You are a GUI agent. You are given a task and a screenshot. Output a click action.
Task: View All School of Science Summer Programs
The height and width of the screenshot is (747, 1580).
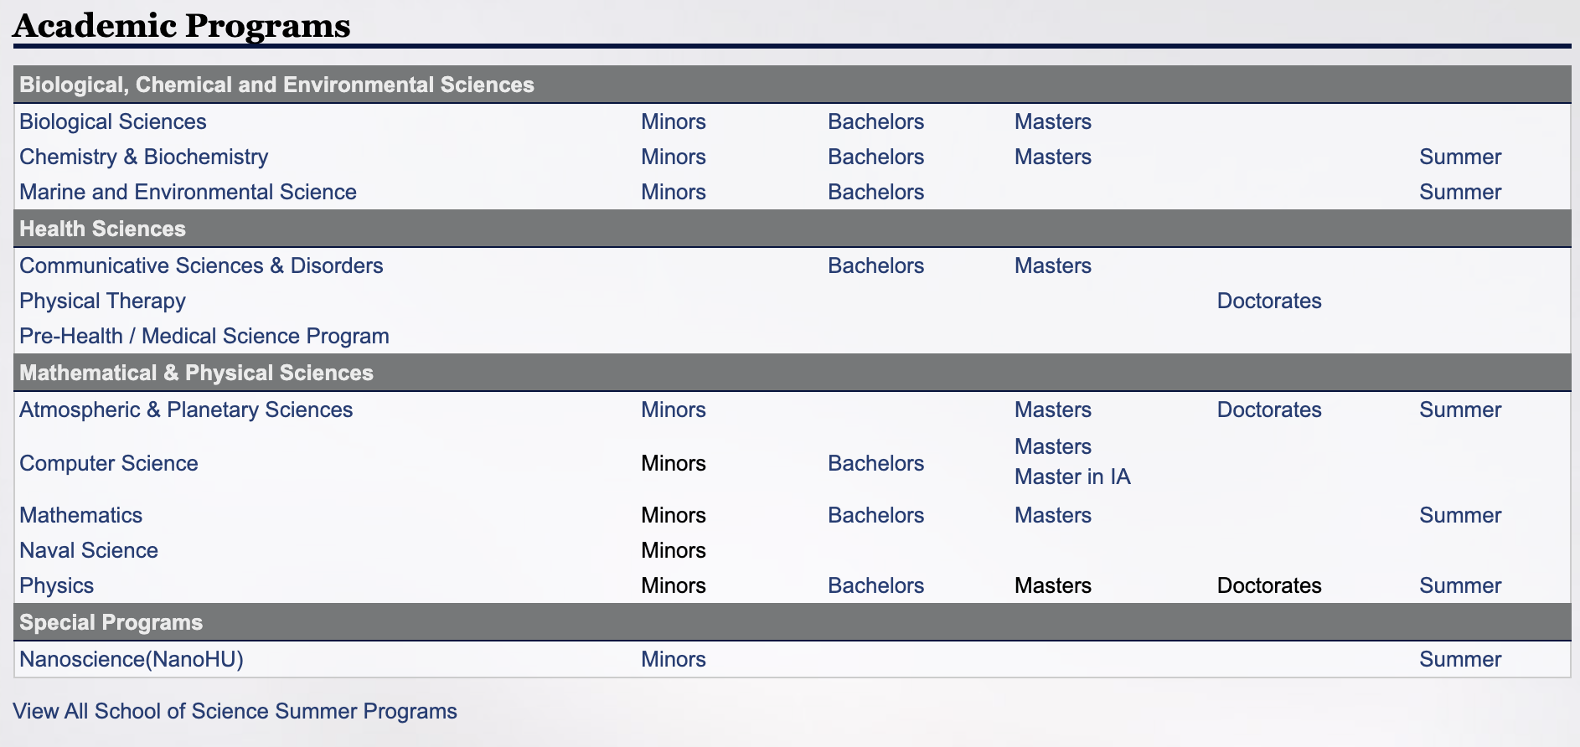pos(235,711)
